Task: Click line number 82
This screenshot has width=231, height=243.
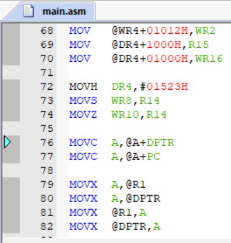Action: [47, 227]
